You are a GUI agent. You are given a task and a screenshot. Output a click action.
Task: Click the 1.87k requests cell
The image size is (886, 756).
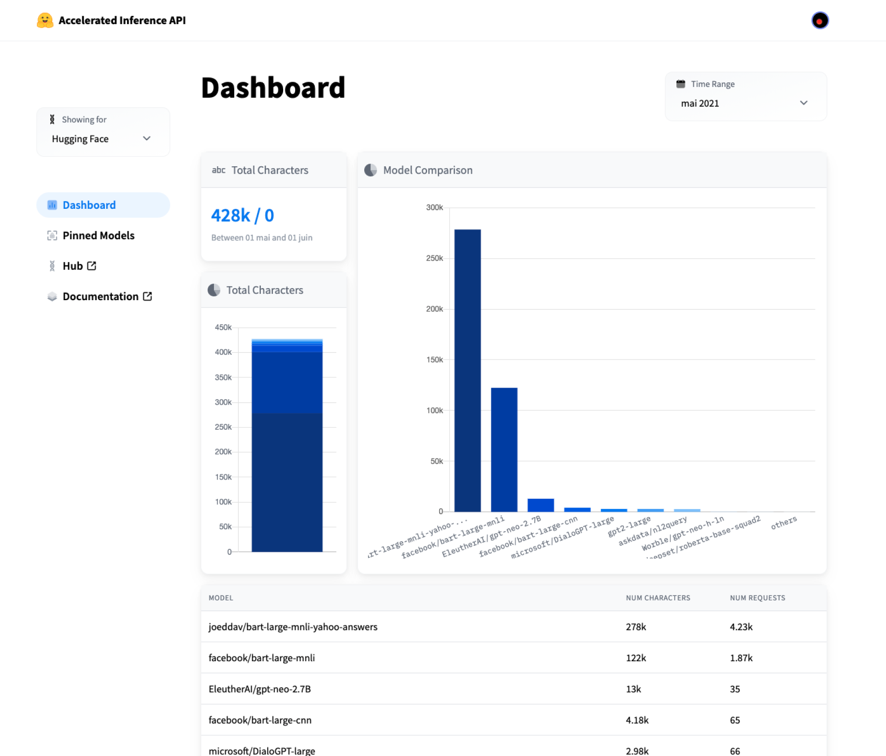(742, 658)
